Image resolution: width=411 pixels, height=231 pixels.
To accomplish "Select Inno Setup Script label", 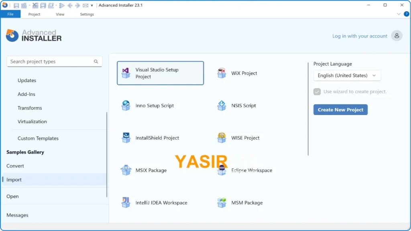I will [x=155, y=105].
